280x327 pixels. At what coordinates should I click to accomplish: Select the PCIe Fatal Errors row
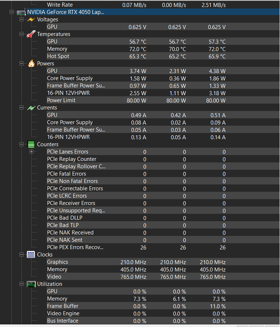click(163, 174)
